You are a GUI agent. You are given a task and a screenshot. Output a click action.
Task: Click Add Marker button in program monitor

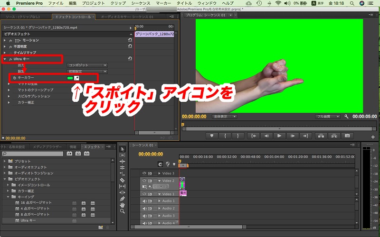(212, 136)
